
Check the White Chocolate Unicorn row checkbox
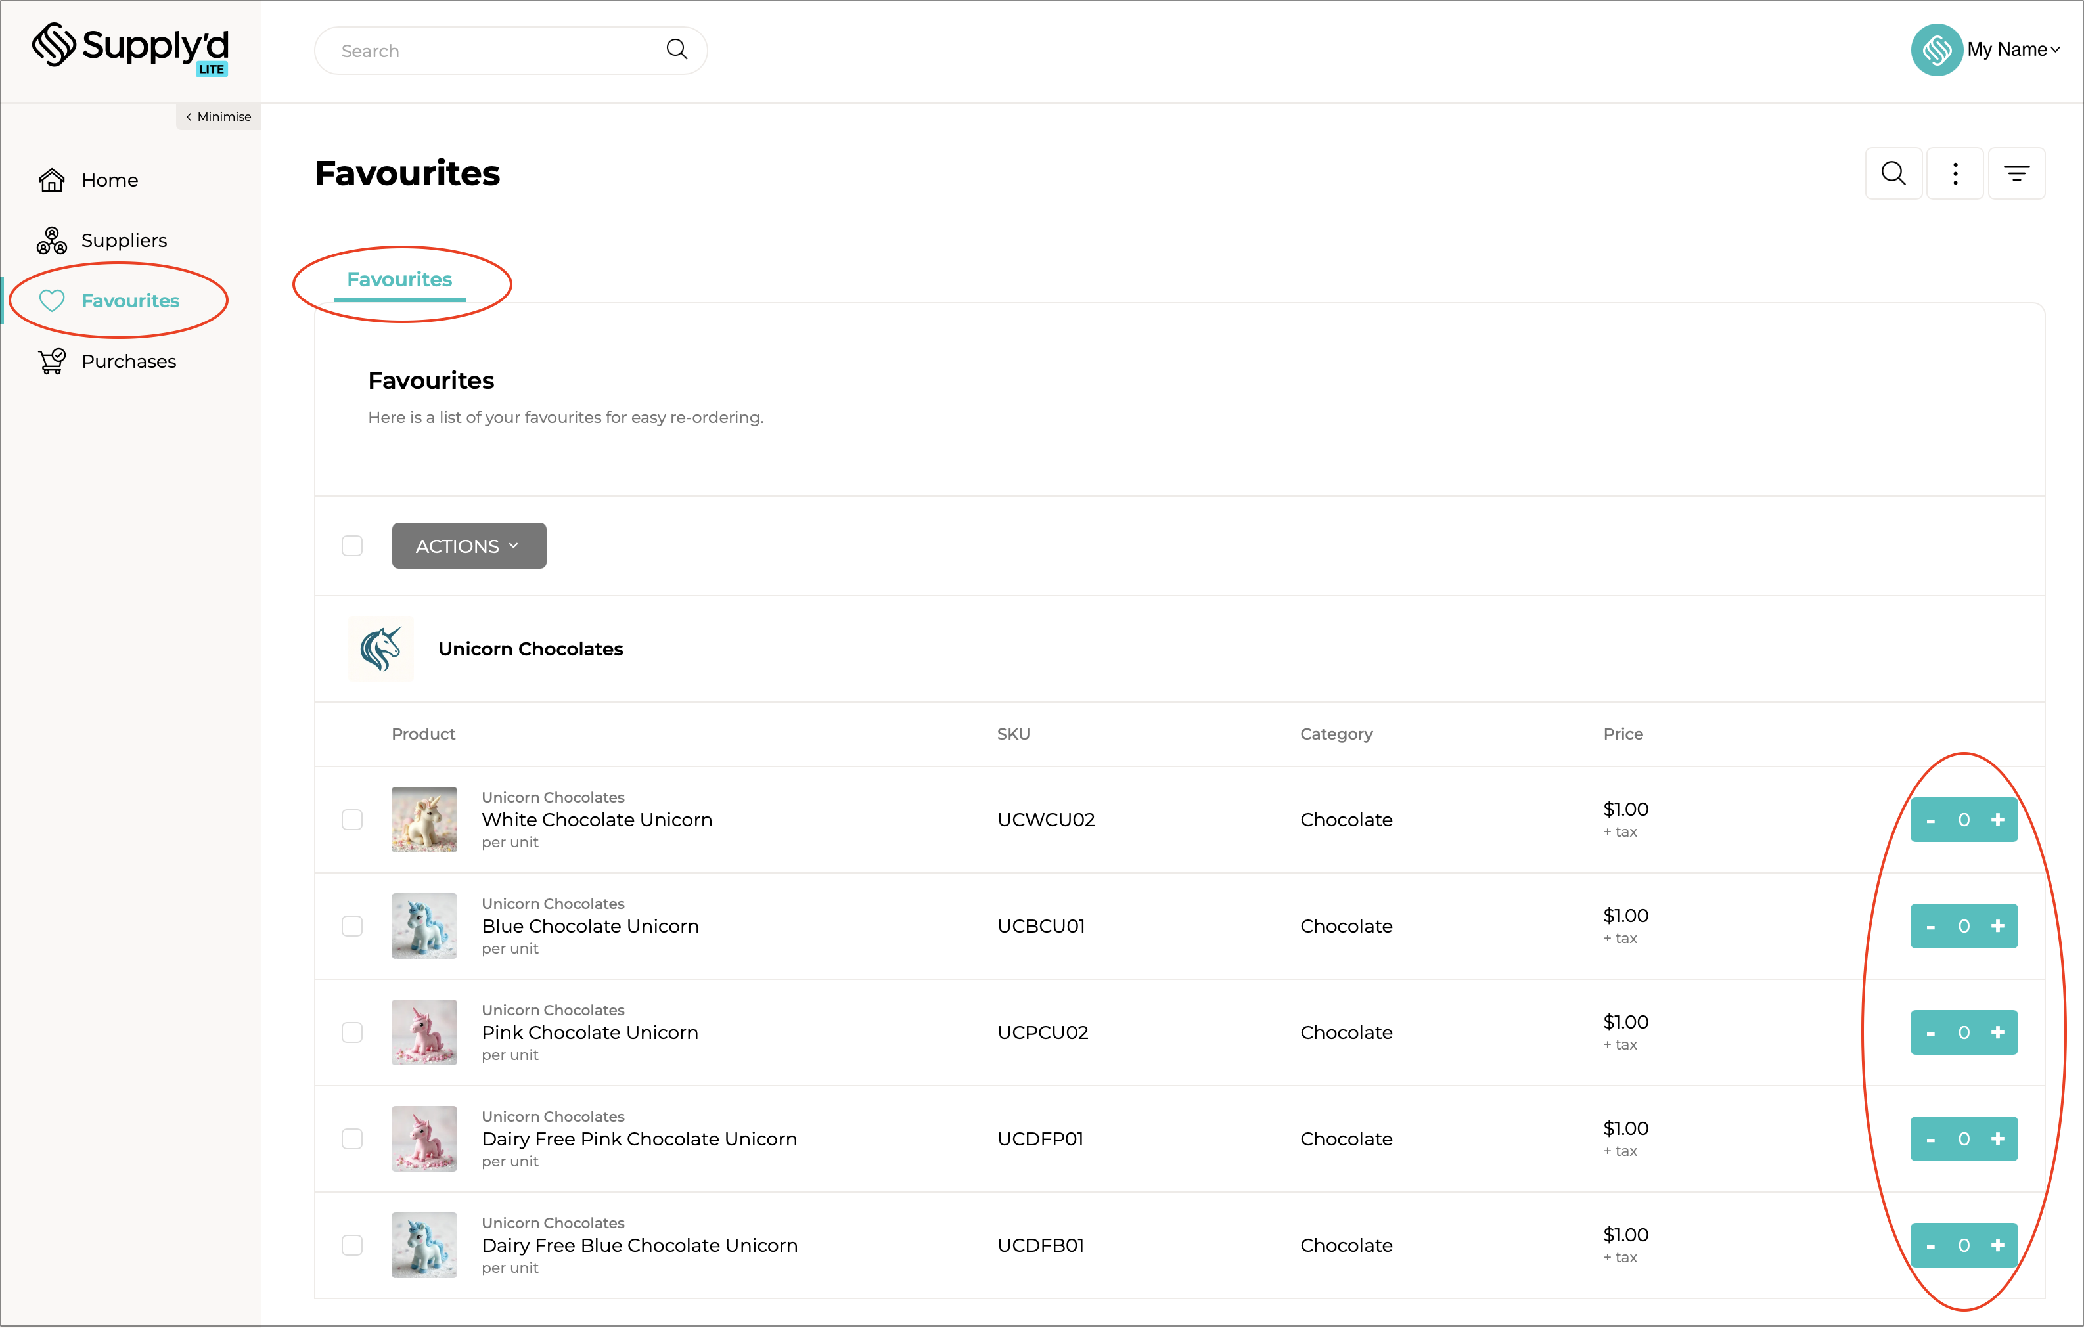click(x=352, y=819)
